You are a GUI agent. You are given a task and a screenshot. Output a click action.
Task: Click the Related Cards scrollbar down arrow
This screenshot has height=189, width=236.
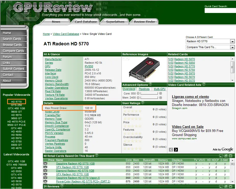click(x=232, y=80)
